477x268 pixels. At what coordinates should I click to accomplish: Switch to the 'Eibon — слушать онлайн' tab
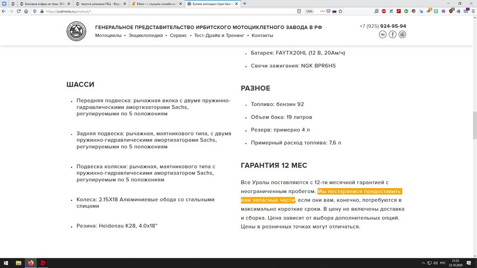pos(155,3)
